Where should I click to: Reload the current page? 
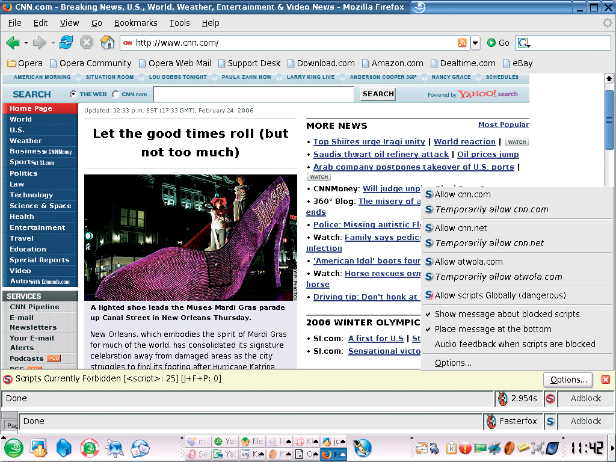tap(66, 42)
